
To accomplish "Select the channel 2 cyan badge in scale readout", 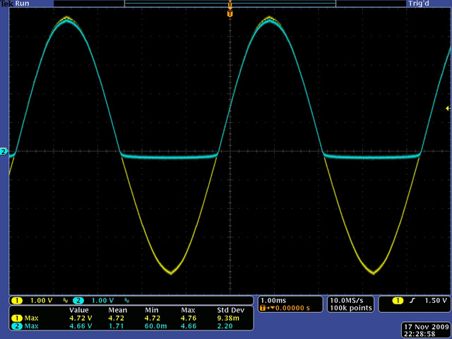I will click(x=77, y=300).
